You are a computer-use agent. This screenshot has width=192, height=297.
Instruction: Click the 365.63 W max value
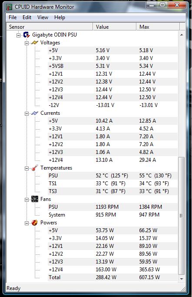149,270
